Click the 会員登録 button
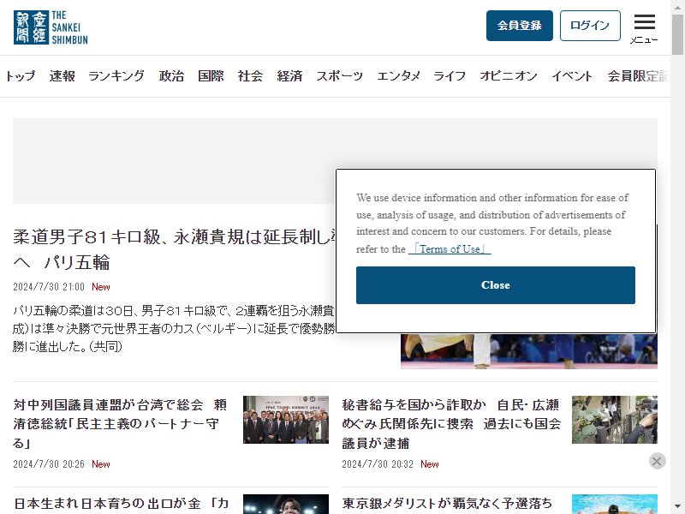 tap(520, 26)
